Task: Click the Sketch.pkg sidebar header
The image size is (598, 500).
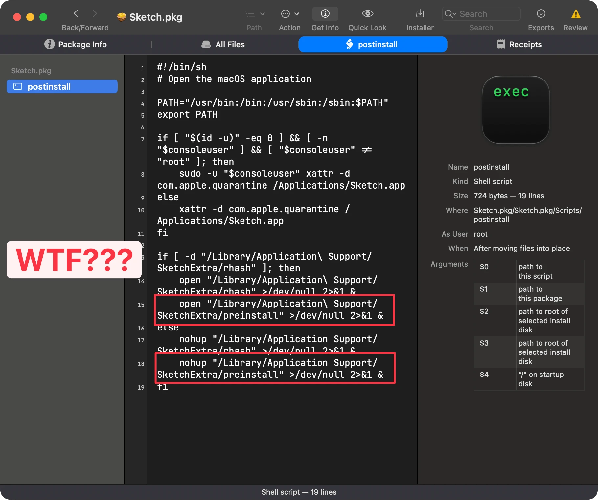Action: pyautogui.click(x=31, y=71)
